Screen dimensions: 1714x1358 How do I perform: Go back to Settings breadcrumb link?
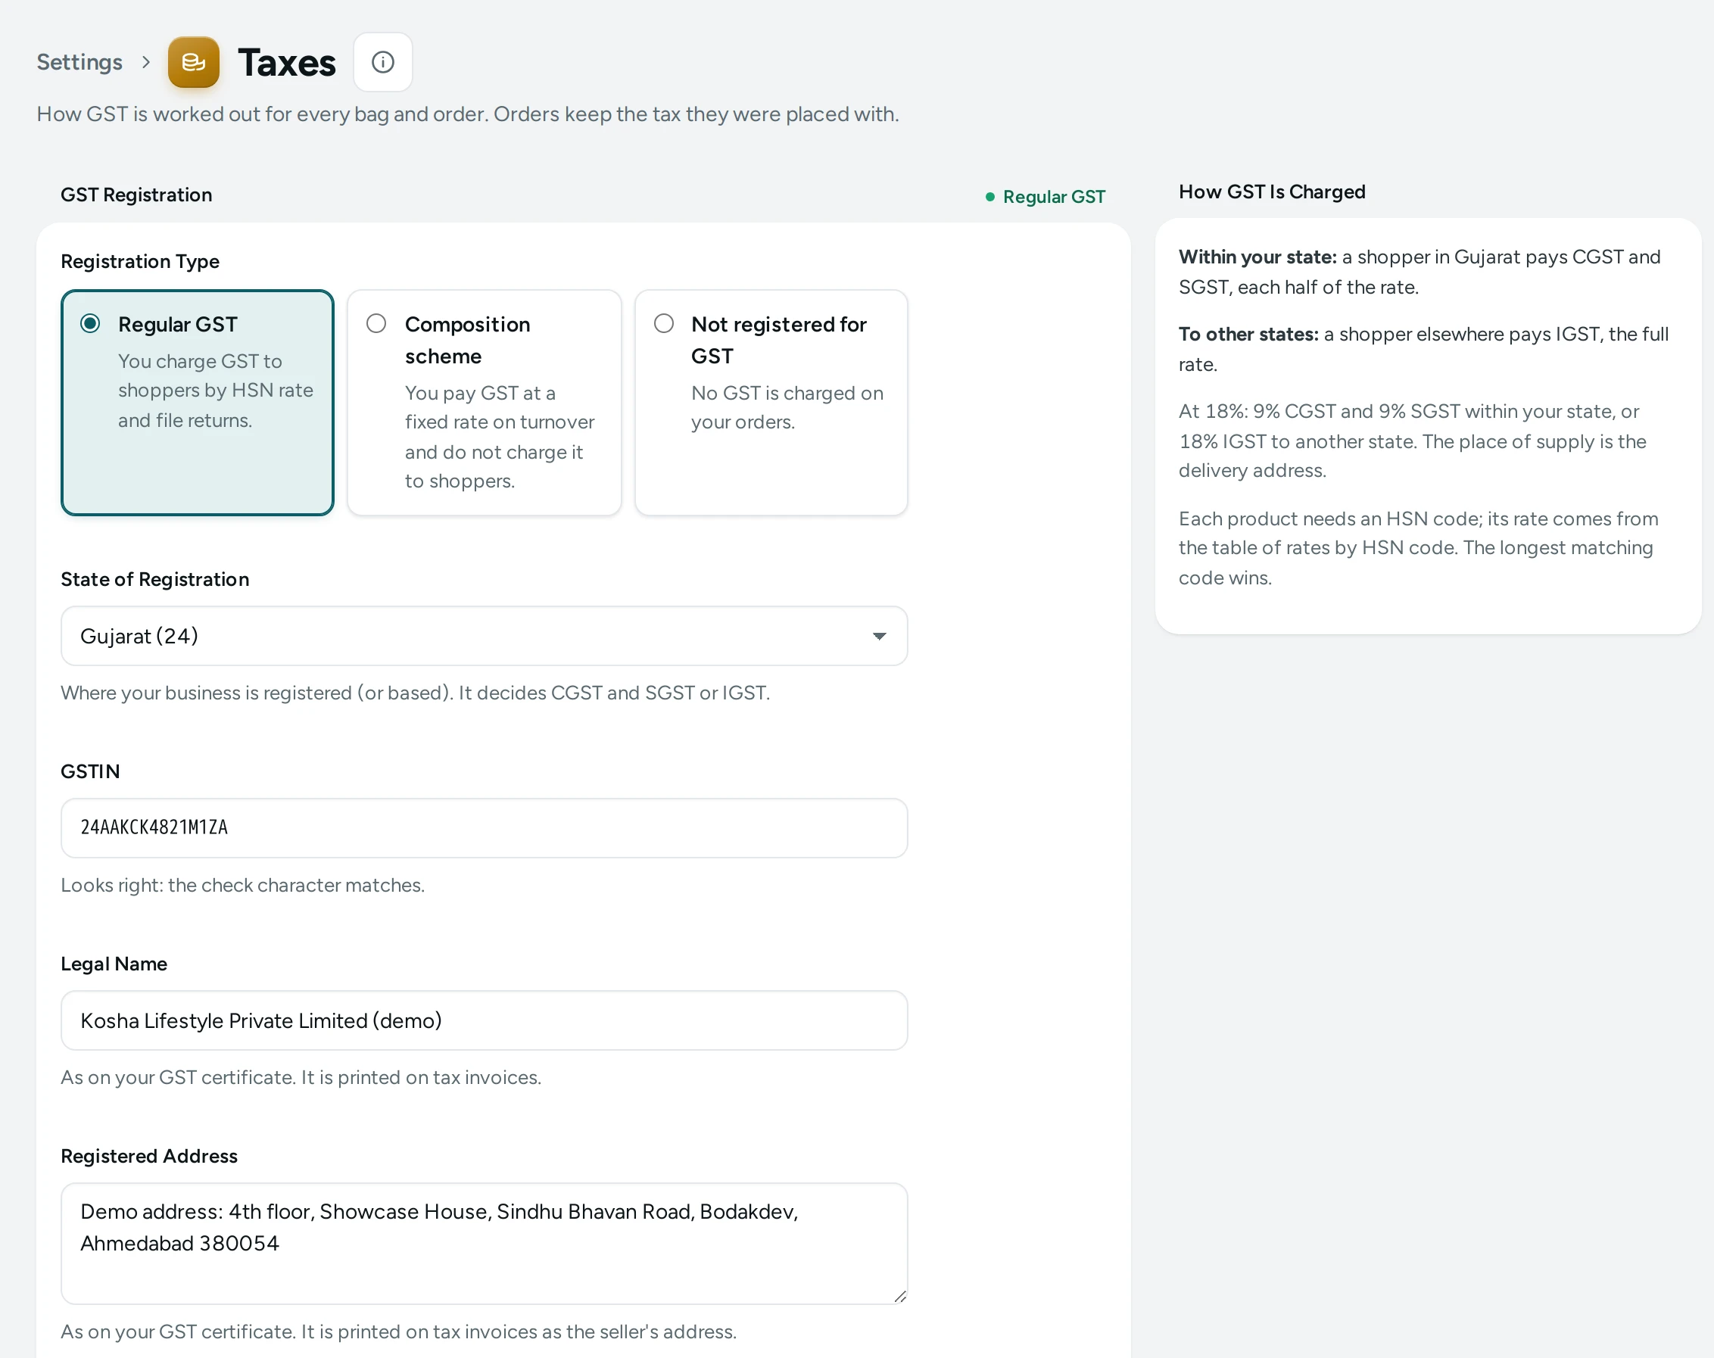click(79, 62)
